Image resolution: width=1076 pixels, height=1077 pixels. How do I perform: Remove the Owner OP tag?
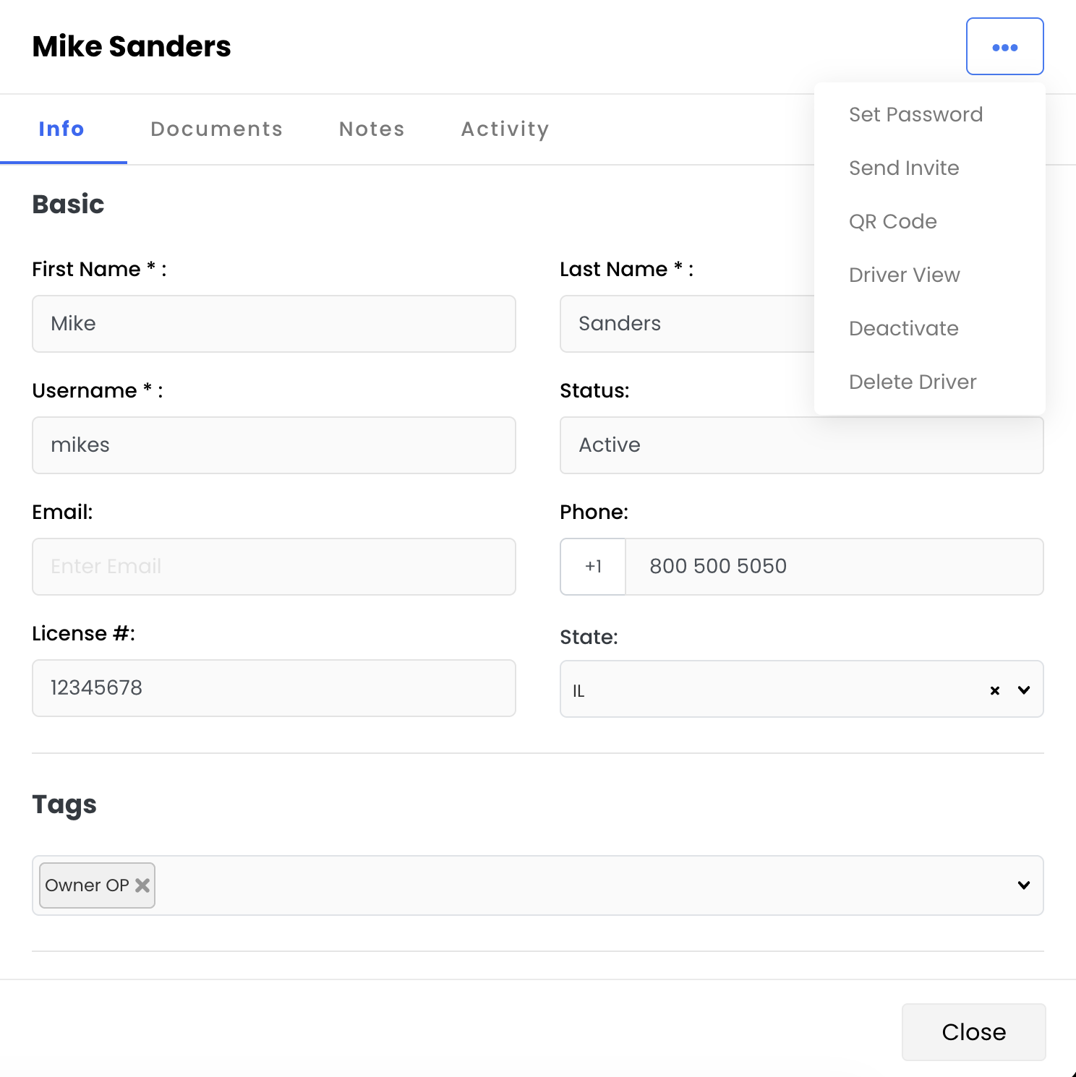click(x=142, y=885)
